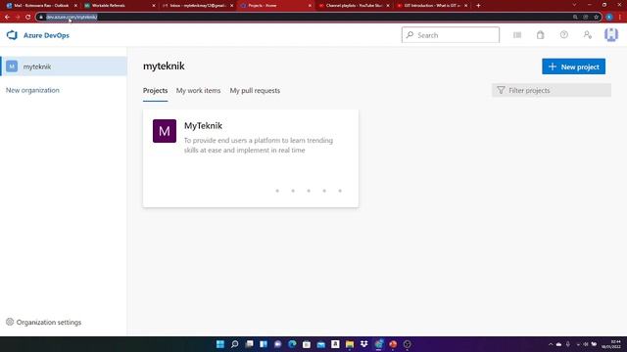Image resolution: width=627 pixels, height=352 pixels.
Task: Expand system tray hidden icons chevron
Action: point(551,344)
